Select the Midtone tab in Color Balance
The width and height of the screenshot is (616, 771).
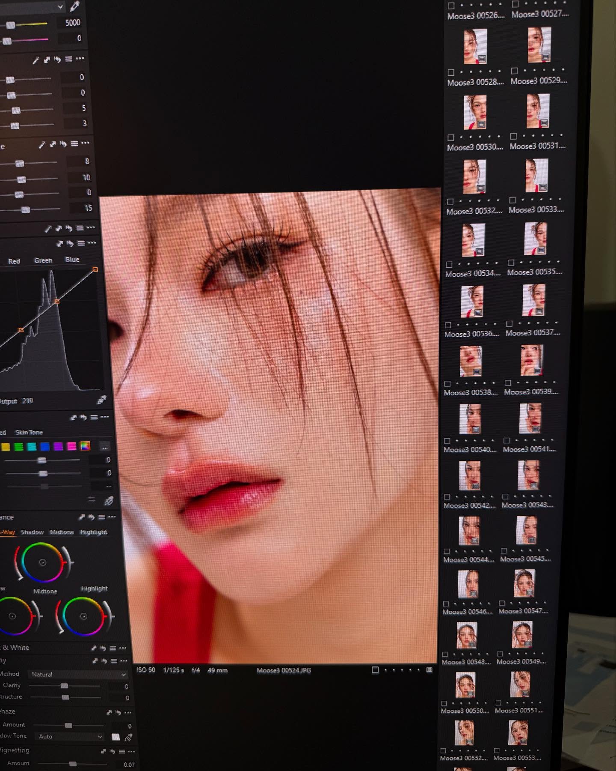point(62,532)
